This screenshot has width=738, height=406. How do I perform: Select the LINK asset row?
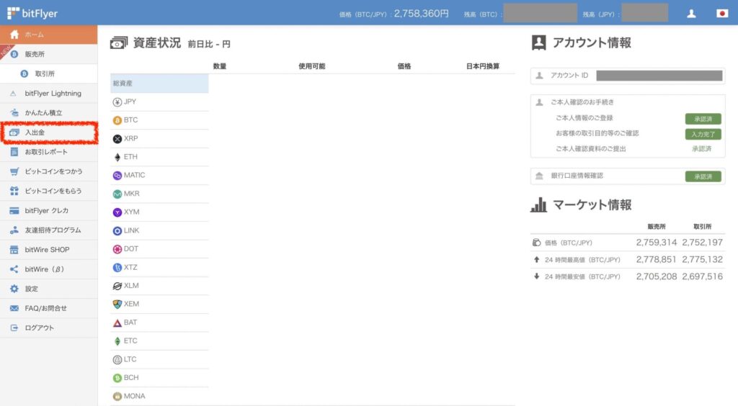(159, 231)
